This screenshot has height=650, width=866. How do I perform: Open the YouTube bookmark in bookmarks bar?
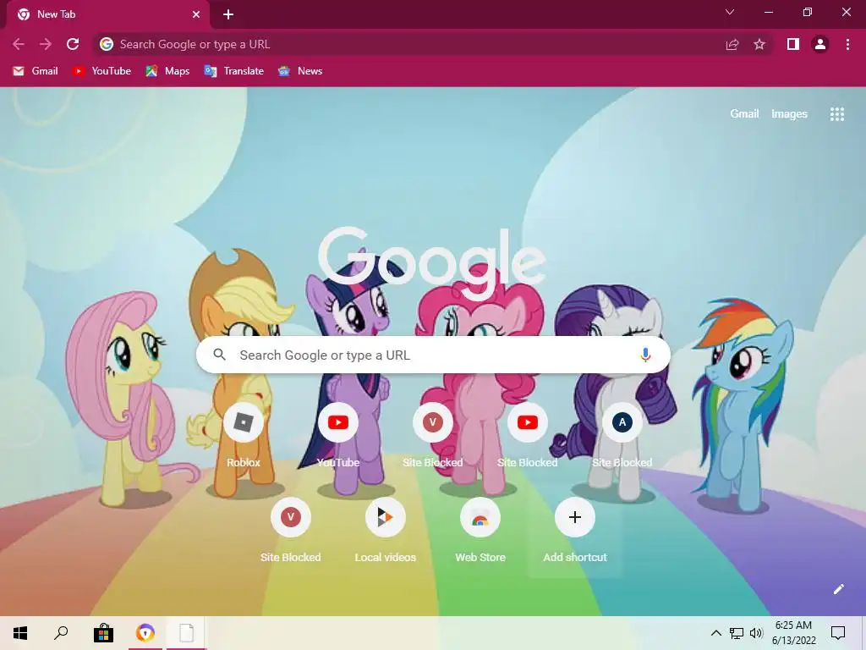(101, 71)
